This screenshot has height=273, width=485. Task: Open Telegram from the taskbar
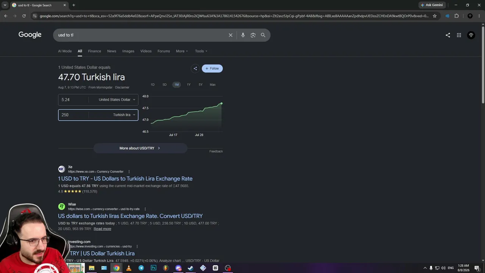[x=141, y=268]
